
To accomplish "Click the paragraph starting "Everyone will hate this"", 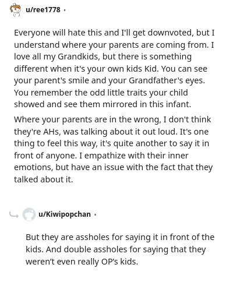I will [x=114, y=69].
